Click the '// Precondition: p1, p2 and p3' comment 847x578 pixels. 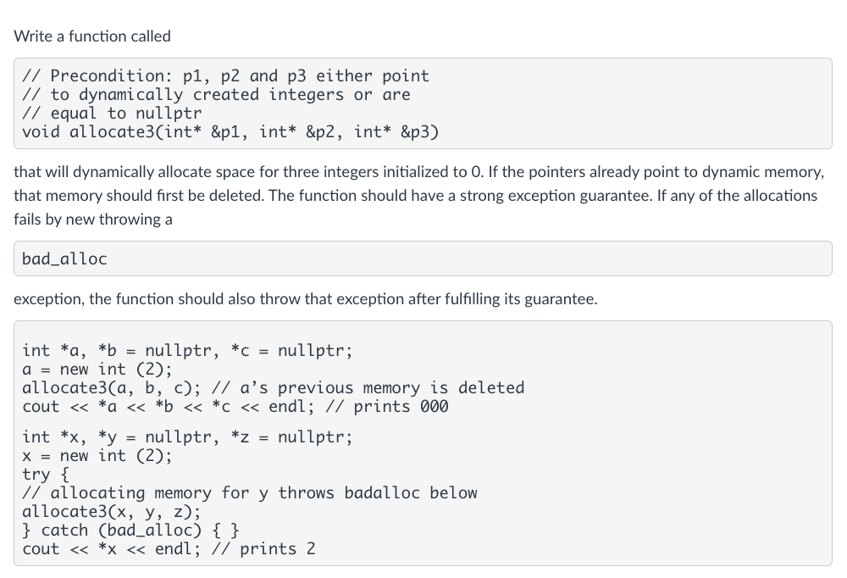tap(226, 75)
